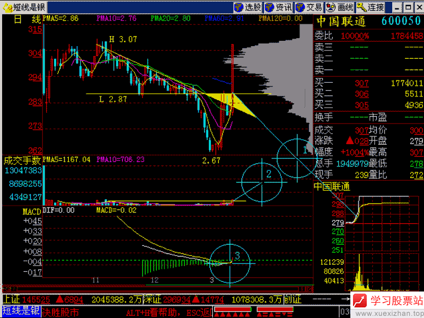Click the 中国联通 label above intraday chart

click(x=332, y=187)
